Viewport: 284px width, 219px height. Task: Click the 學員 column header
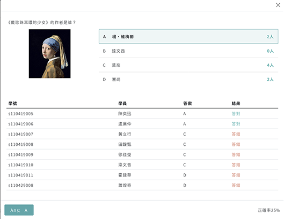(x=122, y=103)
